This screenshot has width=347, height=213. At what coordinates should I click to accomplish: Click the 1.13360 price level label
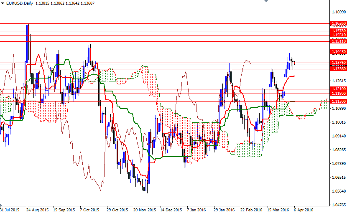point(338,68)
